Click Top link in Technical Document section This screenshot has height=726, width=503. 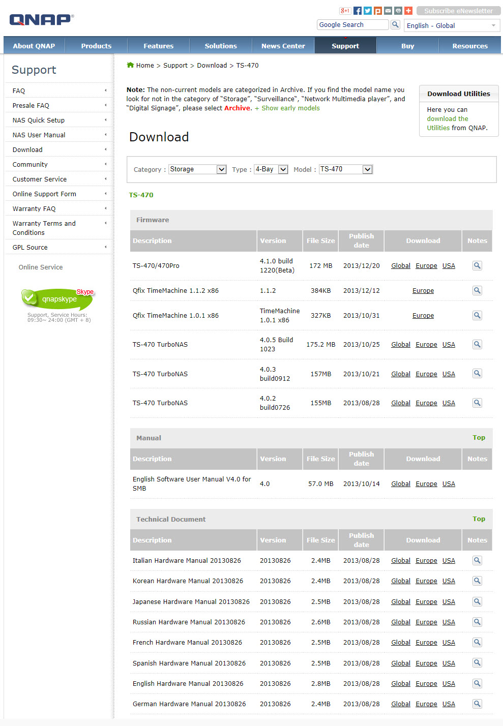tap(479, 519)
